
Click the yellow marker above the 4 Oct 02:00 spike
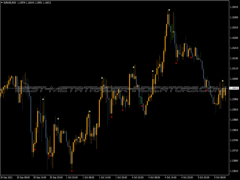tap(134, 67)
